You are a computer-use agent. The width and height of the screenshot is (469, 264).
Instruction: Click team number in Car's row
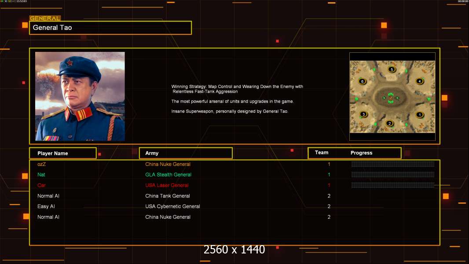pos(329,185)
